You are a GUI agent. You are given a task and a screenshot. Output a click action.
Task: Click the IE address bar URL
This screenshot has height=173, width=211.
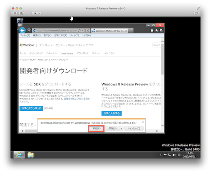pos(57,30)
